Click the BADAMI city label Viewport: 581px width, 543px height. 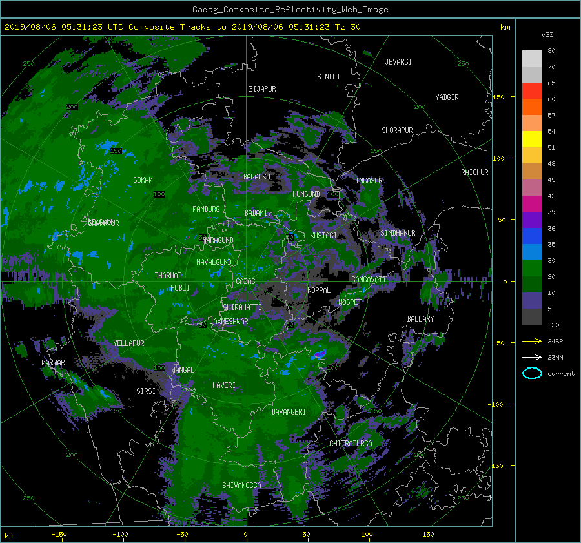256,213
